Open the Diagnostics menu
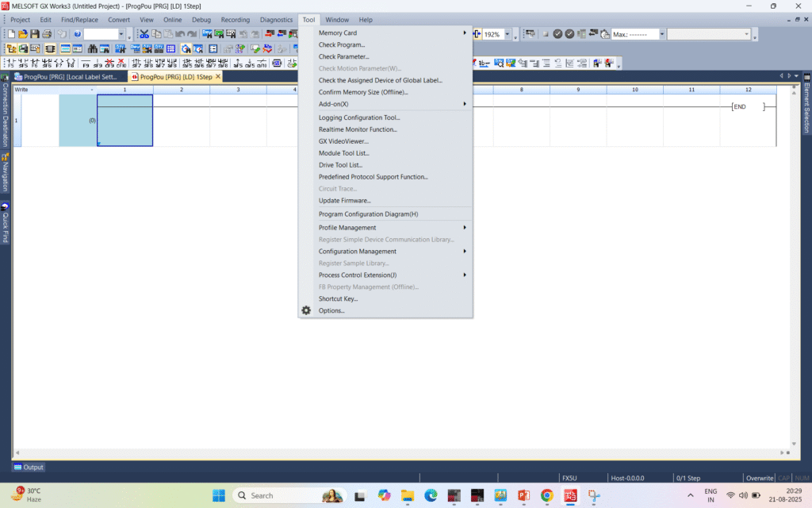Image resolution: width=812 pixels, height=508 pixels. [276, 20]
